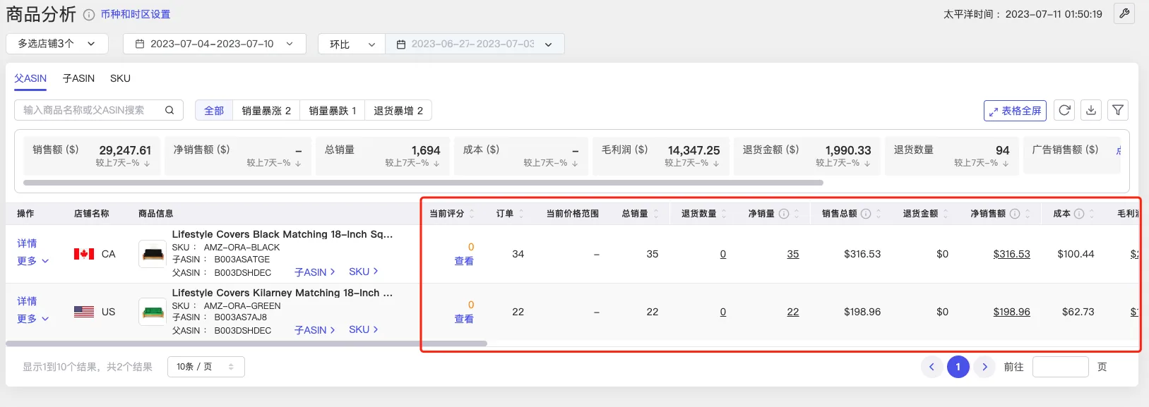Click the 销售额 ($) summary card
The height and width of the screenshot is (407, 1149).
93,156
